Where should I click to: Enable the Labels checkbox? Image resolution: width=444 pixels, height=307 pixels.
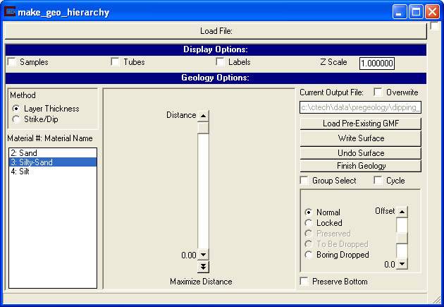point(220,62)
